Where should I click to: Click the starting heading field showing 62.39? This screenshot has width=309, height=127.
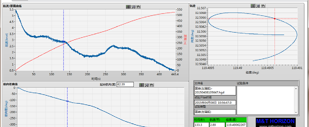click(x=125, y=85)
